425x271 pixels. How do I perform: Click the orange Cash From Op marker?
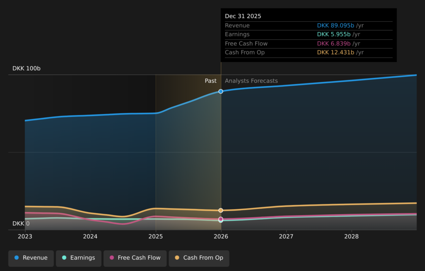click(x=221, y=211)
